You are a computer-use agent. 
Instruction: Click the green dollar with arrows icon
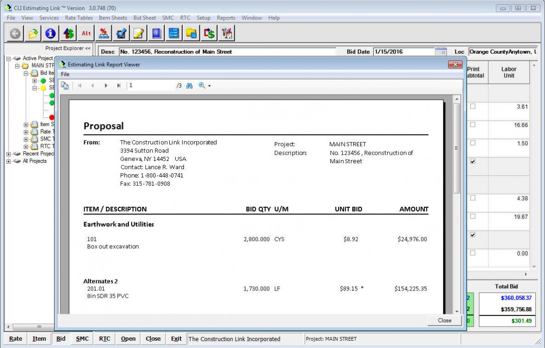click(x=69, y=34)
